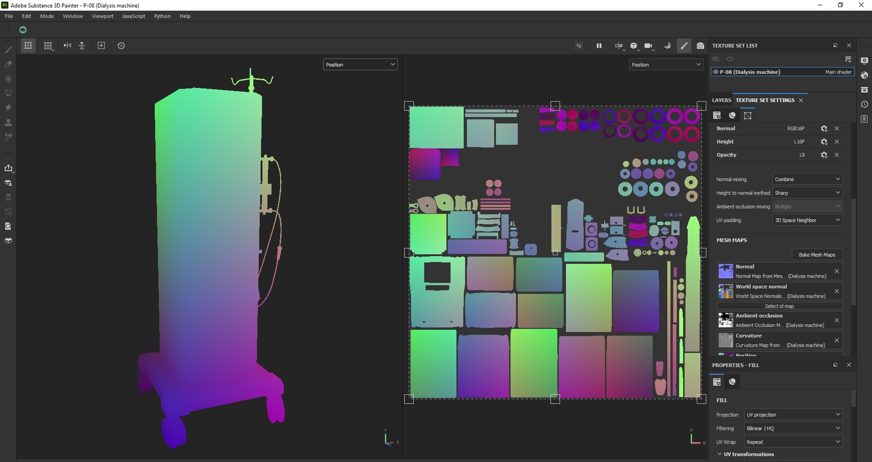Open the Log panel icon in right dock
The width and height of the screenshot is (872, 462).
tap(864, 119)
